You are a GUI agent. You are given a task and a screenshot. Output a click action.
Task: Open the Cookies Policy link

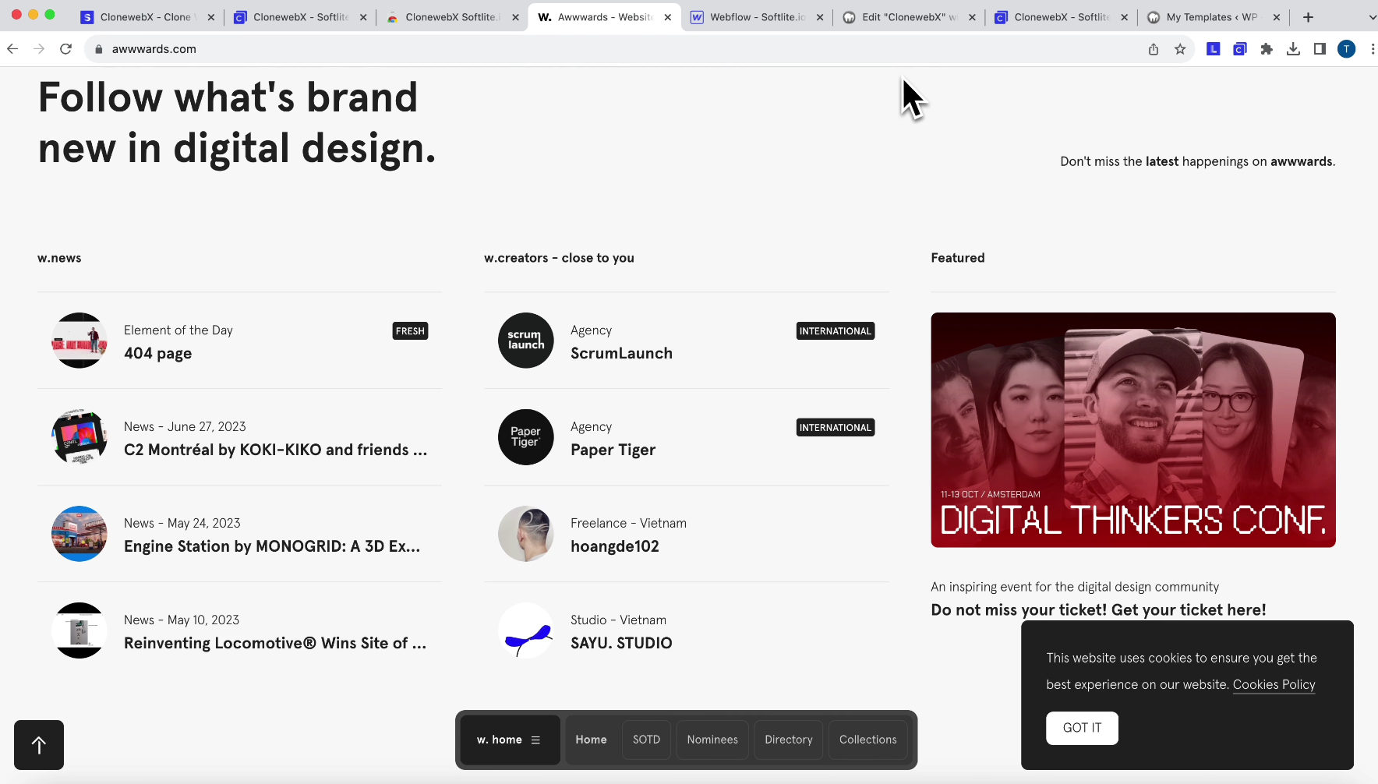click(1274, 685)
